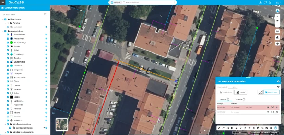The height and width of the screenshot is (135, 284).
Task: Zoom out the map with minus button
Action: pos(277,25)
